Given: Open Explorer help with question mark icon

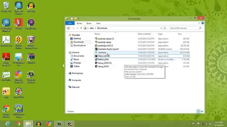Looking at the screenshot, I should tap(203, 23).
